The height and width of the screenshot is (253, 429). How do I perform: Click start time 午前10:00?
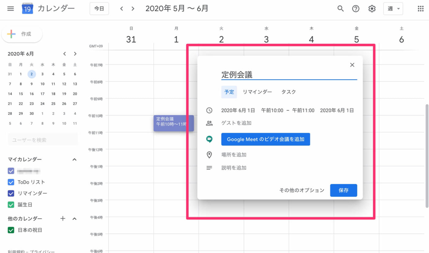tap(272, 111)
